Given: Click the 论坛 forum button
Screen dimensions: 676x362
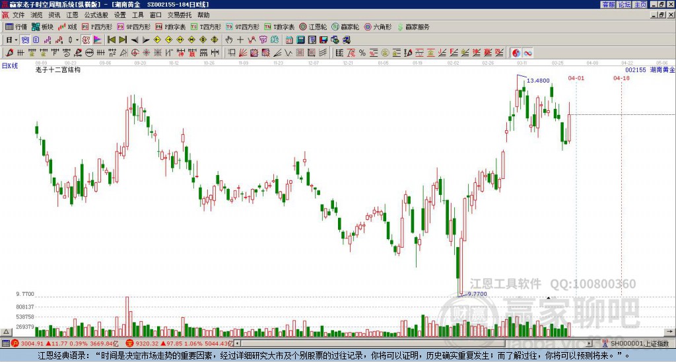Looking at the screenshot, I should coord(624,5).
